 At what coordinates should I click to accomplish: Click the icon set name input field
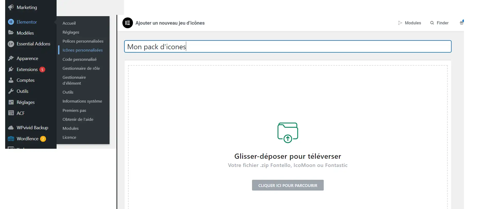point(287,47)
